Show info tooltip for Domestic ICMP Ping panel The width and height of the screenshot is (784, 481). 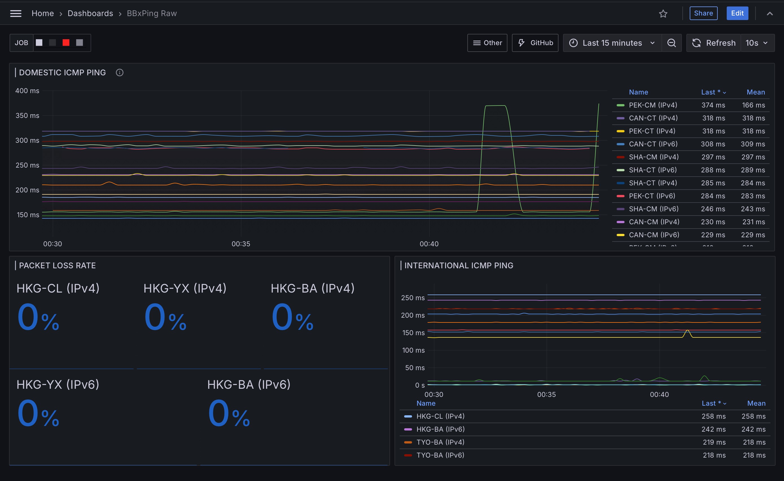120,73
